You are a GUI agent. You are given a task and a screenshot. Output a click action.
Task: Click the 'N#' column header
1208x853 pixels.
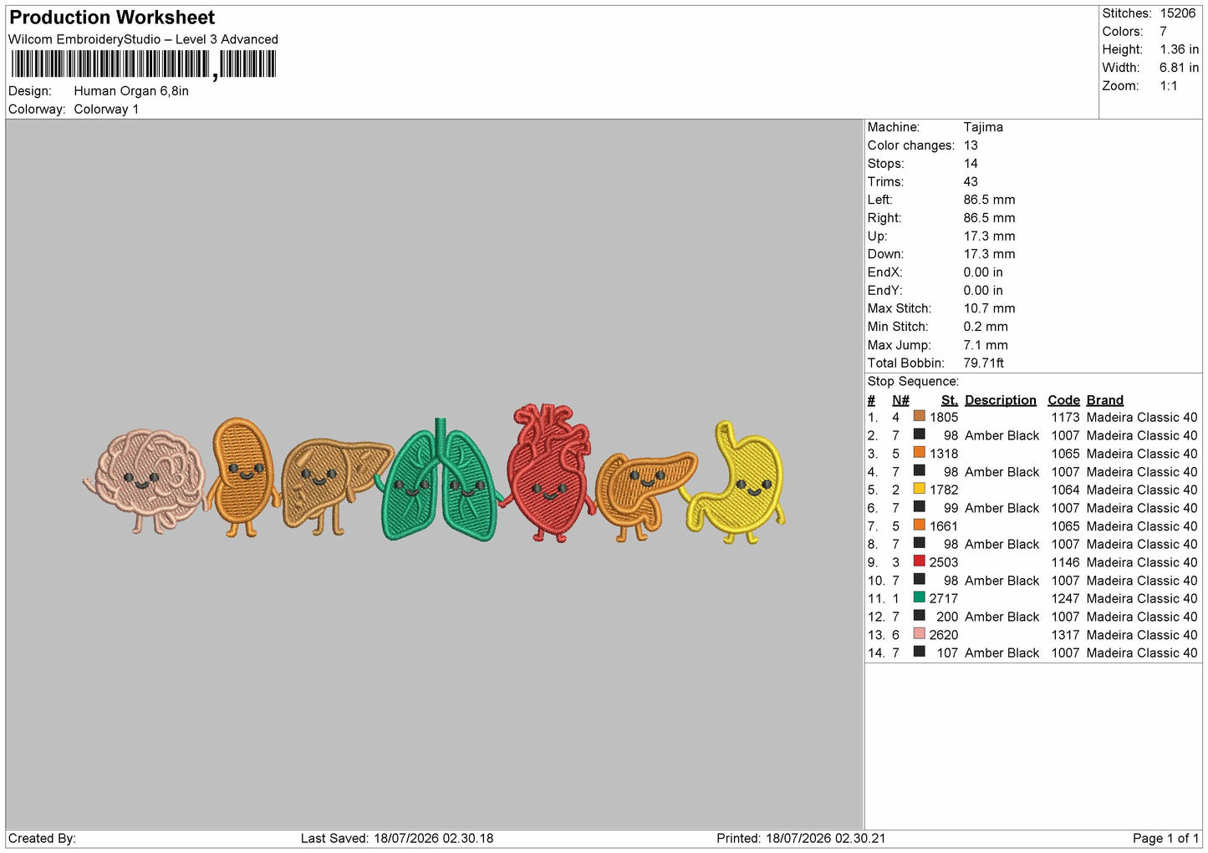[900, 400]
